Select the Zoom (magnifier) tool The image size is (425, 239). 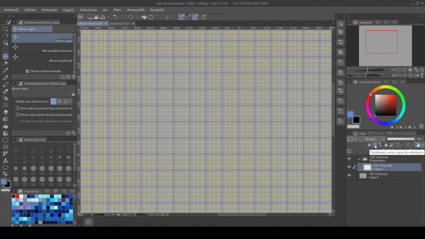click(x=5, y=29)
